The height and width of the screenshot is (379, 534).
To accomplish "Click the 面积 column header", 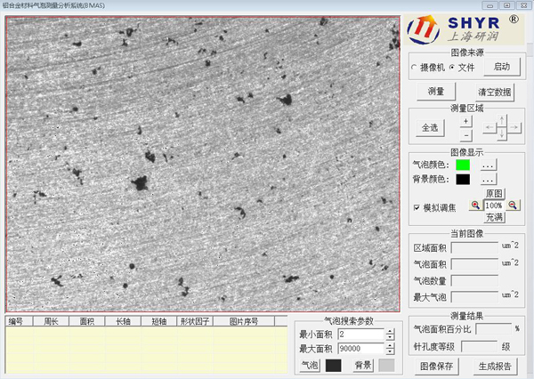I will pos(86,321).
